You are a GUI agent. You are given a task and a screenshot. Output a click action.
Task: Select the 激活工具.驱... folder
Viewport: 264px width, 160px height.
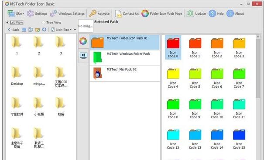click(39, 138)
